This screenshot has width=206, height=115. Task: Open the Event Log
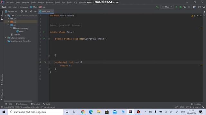pyautogui.click(x=196, y=104)
